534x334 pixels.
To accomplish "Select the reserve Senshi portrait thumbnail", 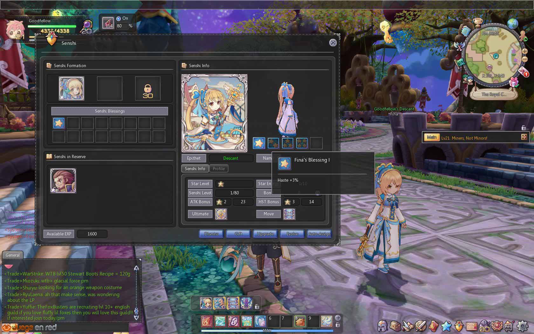I will 63,181.
